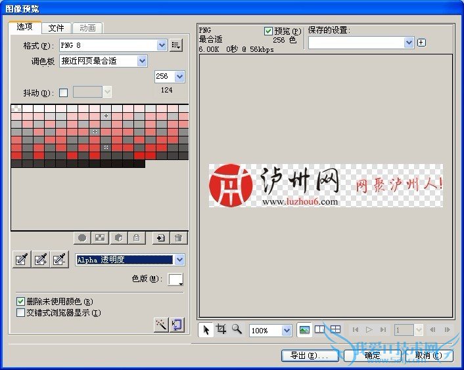This screenshot has width=464, height=370.
Task: Open the format options menu icon
Action: [176, 45]
